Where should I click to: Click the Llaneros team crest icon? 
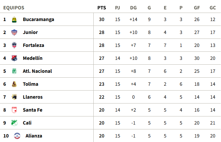click(x=14, y=97)
